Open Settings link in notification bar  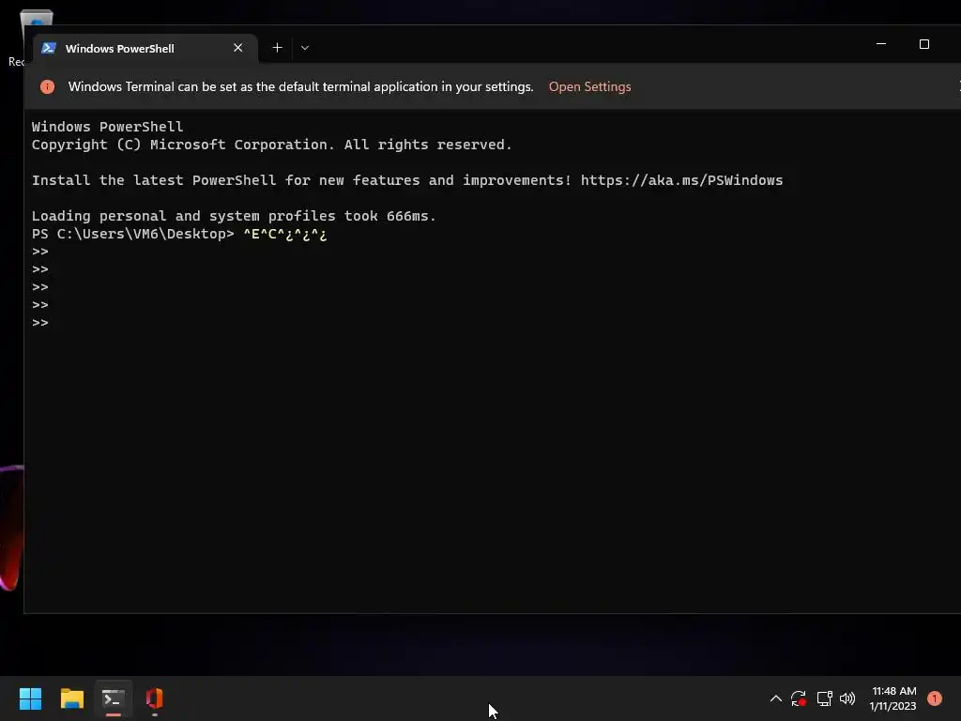(x=589, y=87)
